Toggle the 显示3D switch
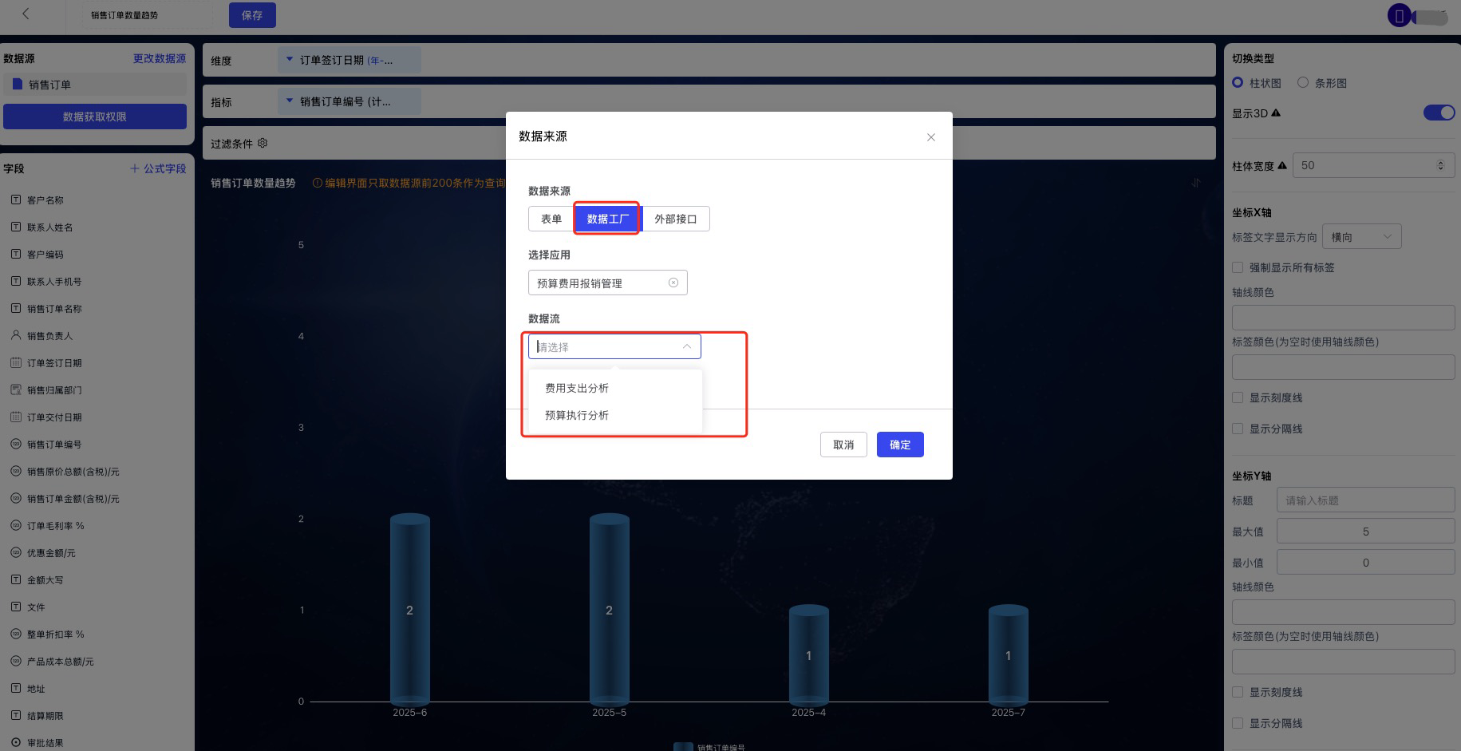Image resolution: width=1461 pixels, height=751 pixels. click(x=1439, y=113)
